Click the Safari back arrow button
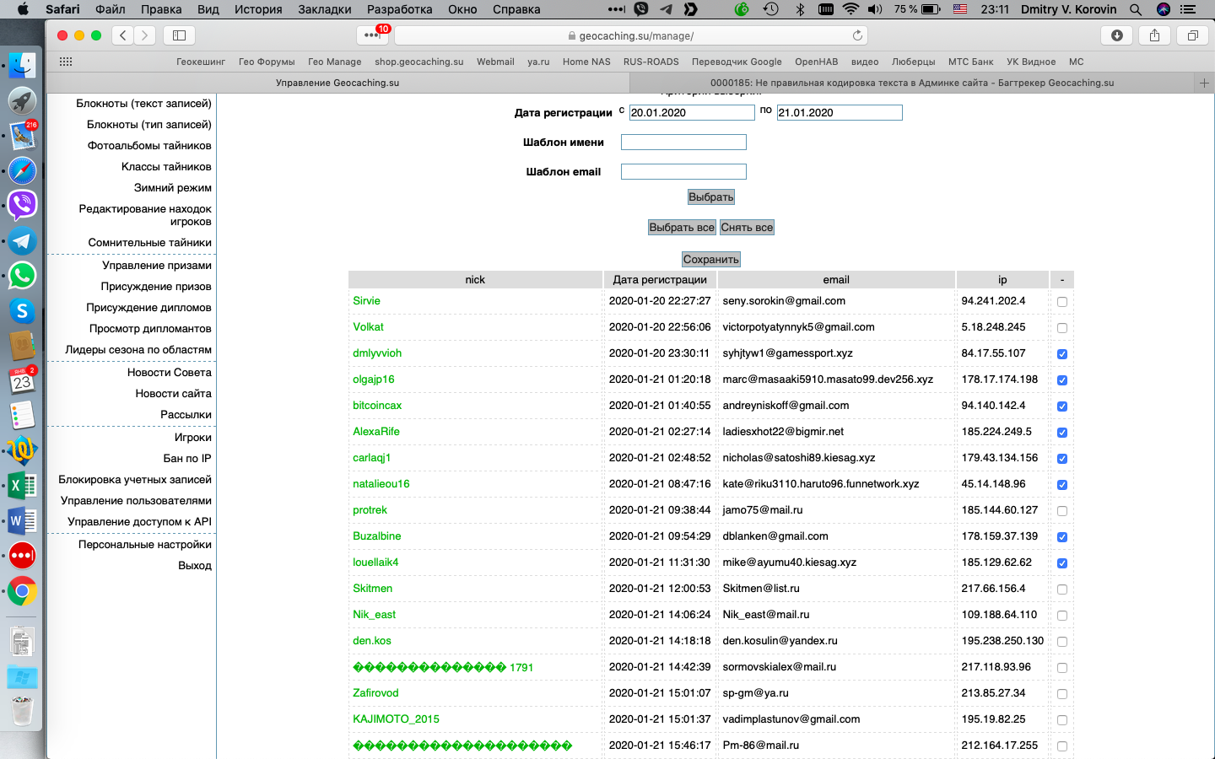This screenshot has width=1215, height=759. click(123, 35)
